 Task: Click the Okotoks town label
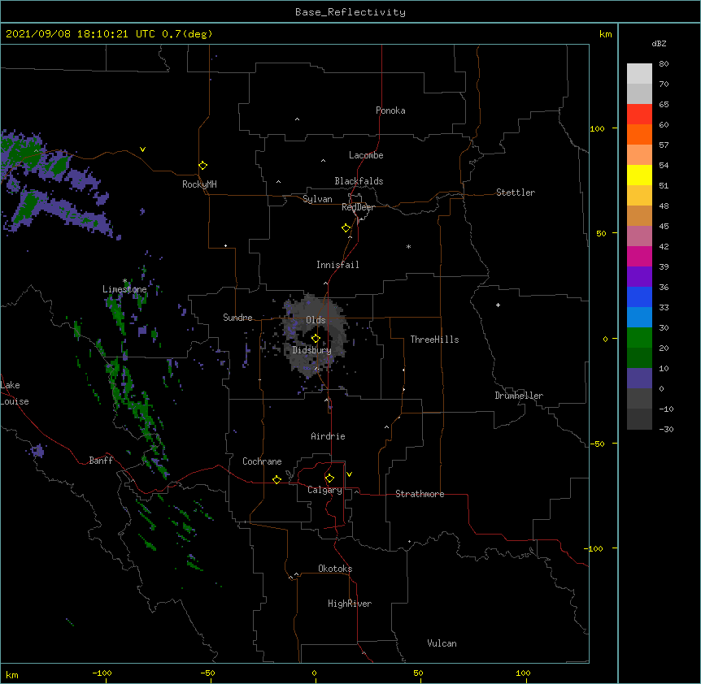tap(335, 569)
